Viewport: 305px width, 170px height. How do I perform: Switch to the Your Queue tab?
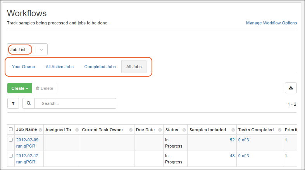click(23, 67)
